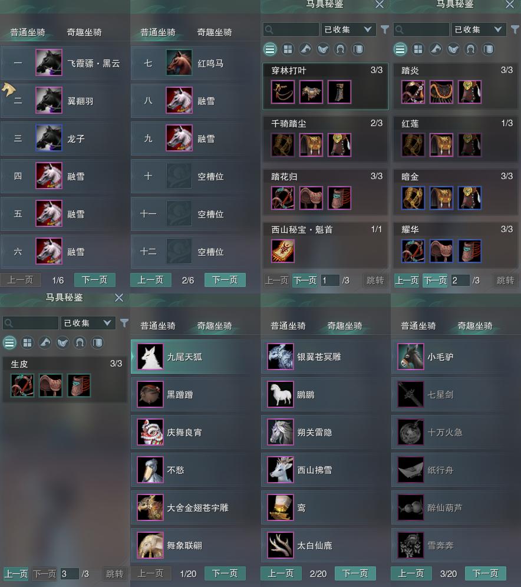Open 已收集 dropdown above the 穿林打叶 set

[348, 29]
